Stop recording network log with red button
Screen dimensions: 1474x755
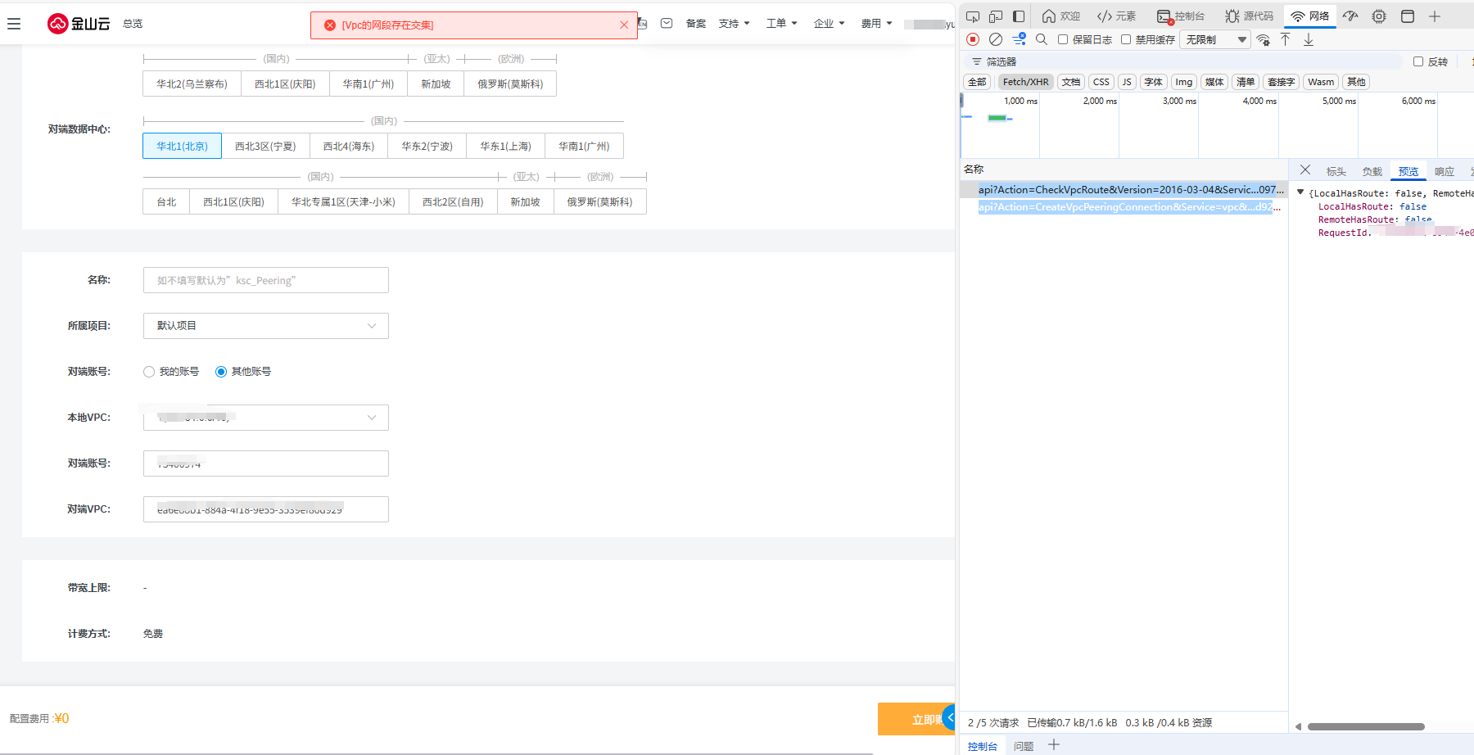pyautogui.click(x=973, y=39)
